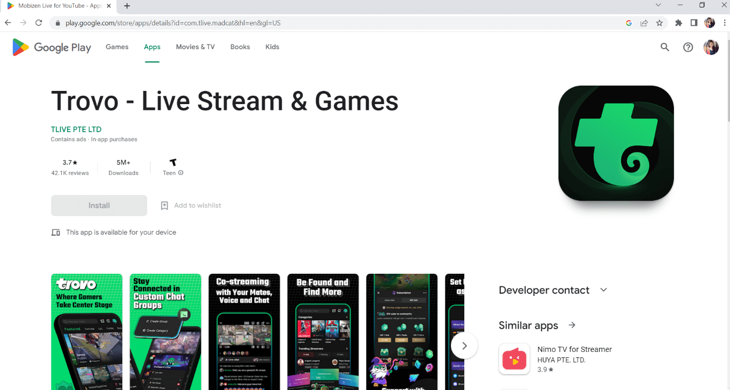Screen dimensions: 730x390
Task: Click the Install button
Action: 99,206
